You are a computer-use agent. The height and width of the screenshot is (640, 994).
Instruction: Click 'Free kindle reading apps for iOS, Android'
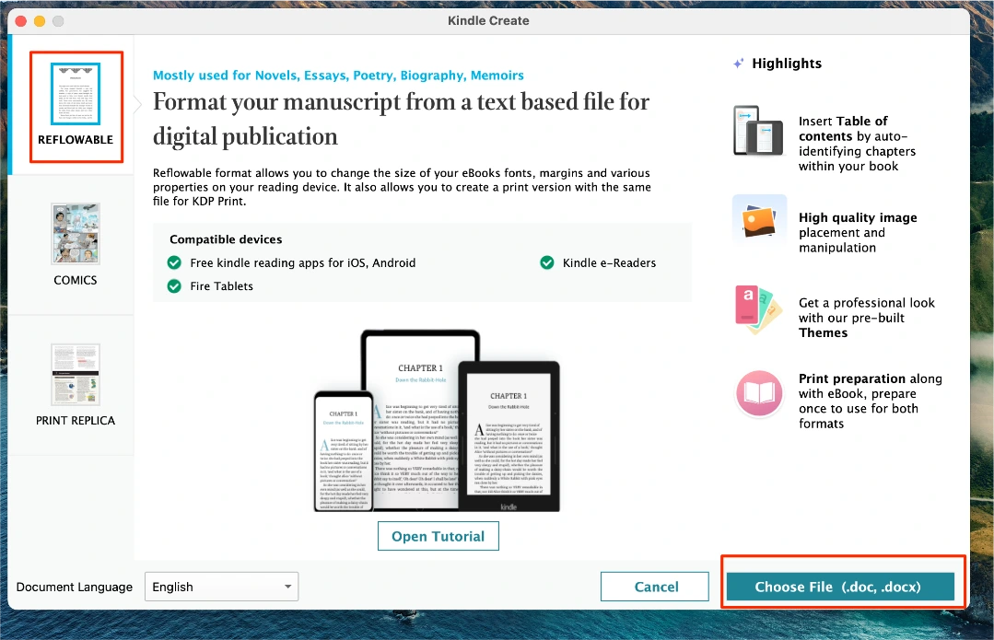coord(303,263)
